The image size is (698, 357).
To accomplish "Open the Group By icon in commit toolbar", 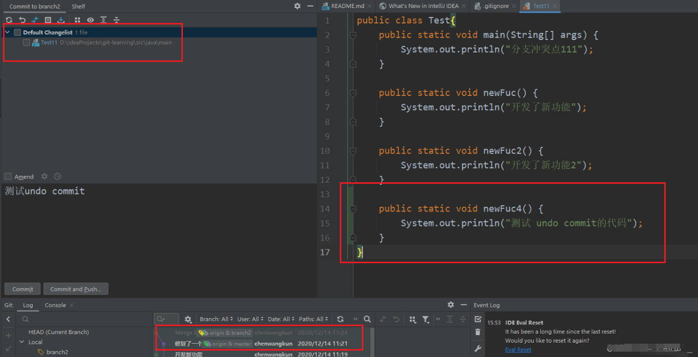I will (77, 20).
